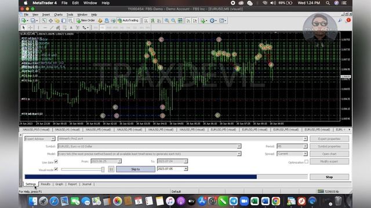Click the Zoom Out magnifier icon
Screen dimensions: 371x208
[173, 21]
